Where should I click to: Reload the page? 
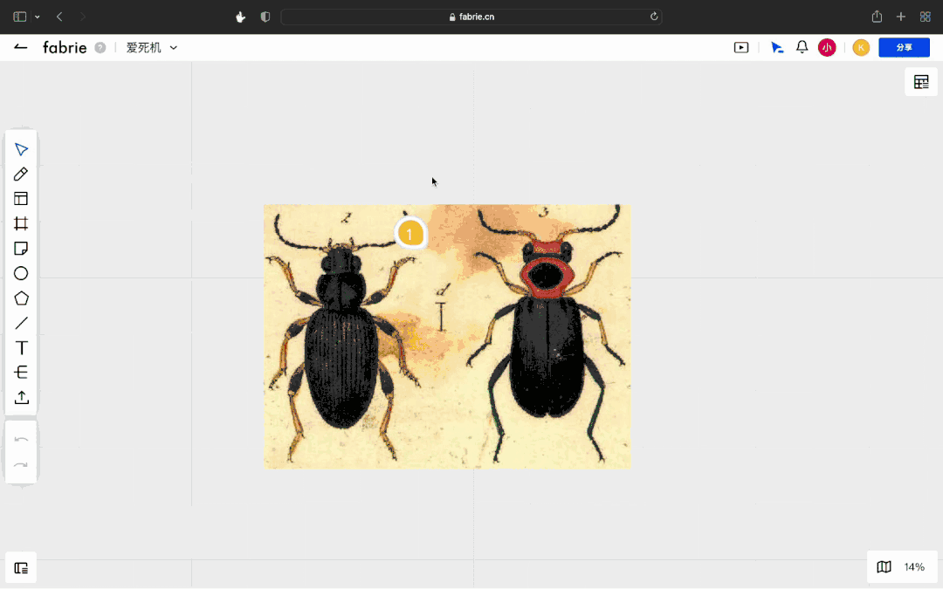pos(654,17)
